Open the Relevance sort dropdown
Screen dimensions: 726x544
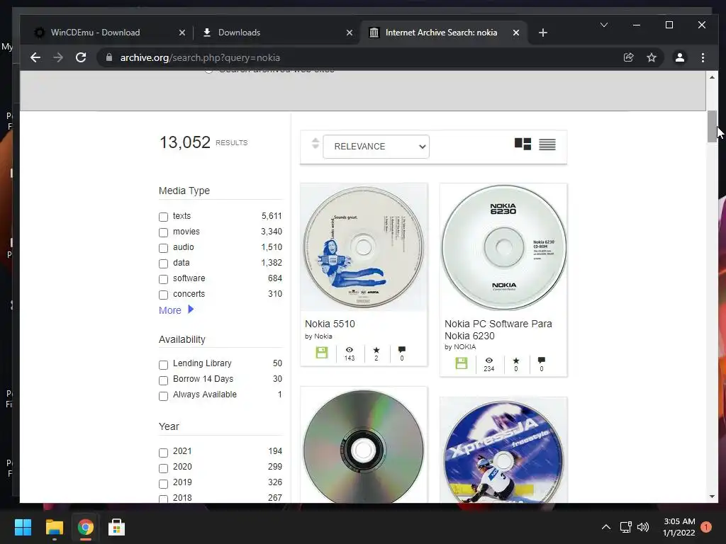pos(376,146)
